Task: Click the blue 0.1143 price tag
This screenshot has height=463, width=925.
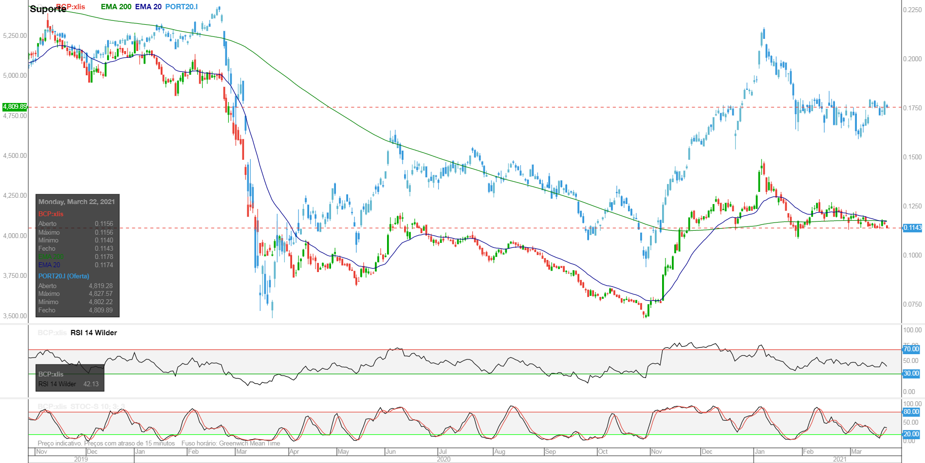Action: click(912, 227)
